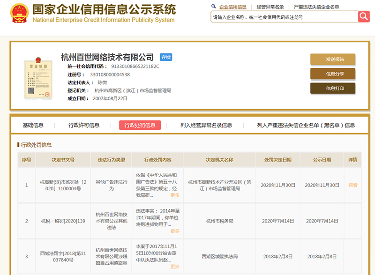Click the establishment date 2007年08月22日
The width and height of the screenshot is (375, 275).
110,98
